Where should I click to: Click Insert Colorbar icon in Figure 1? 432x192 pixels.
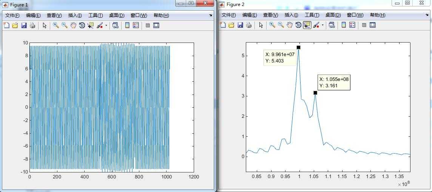coord(127,26)
